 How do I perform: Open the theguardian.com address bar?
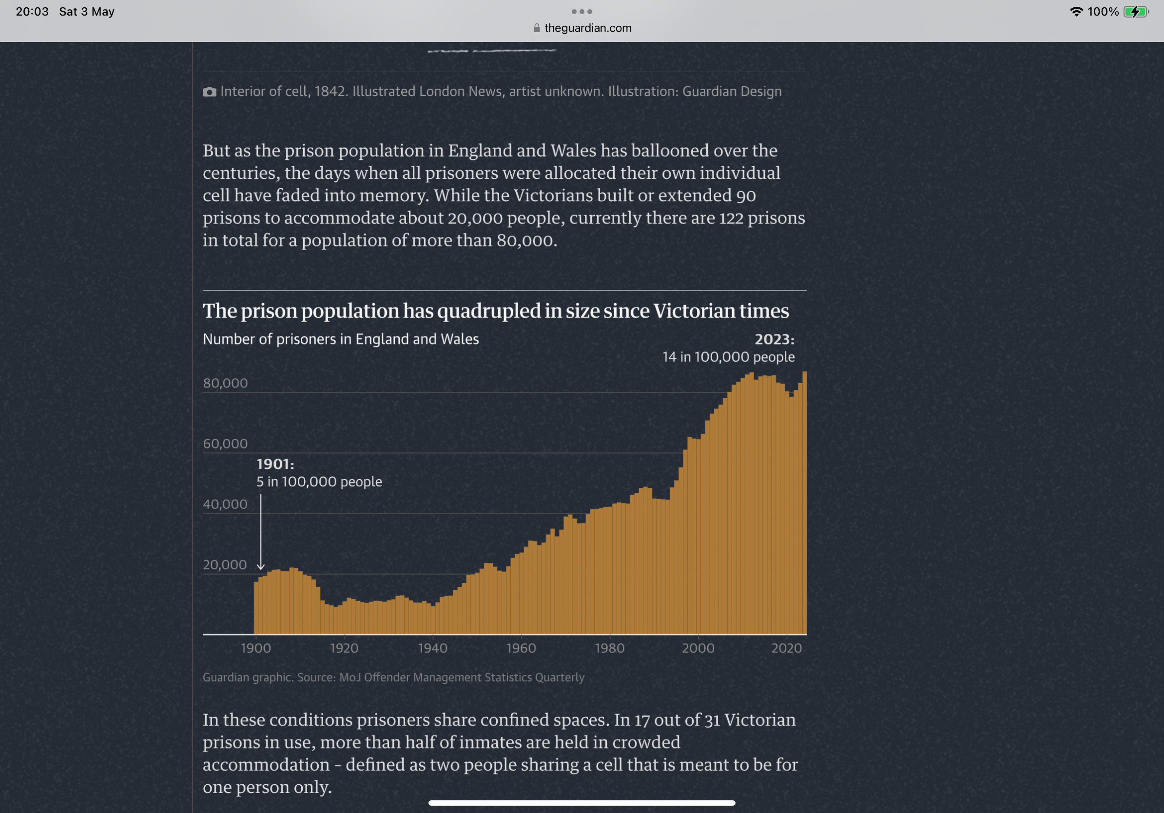(587, 28)
